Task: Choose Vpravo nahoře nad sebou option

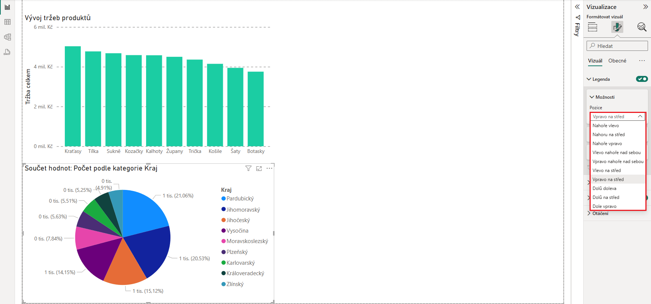Action: click(x=617, y=162)
